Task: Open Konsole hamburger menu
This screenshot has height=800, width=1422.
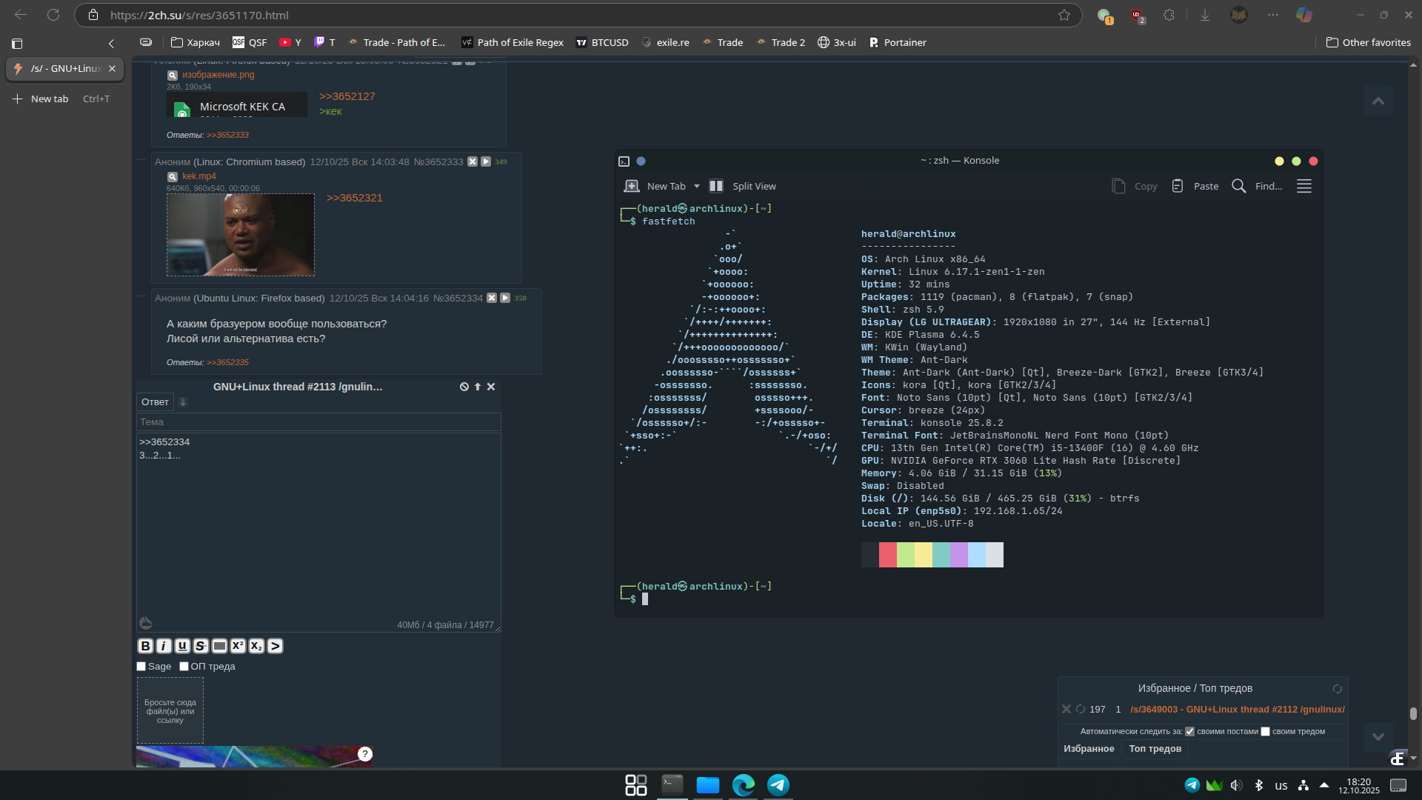Action: (x=1304, y=186)
